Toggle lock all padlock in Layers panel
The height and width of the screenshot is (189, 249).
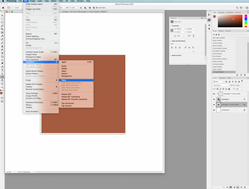pos(229,89)
